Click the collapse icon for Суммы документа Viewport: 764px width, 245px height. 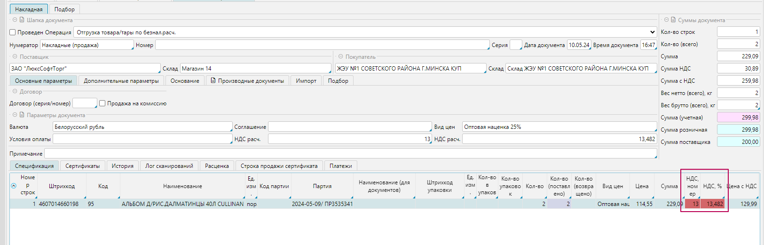pyautogui.click(x=666, y=20)
